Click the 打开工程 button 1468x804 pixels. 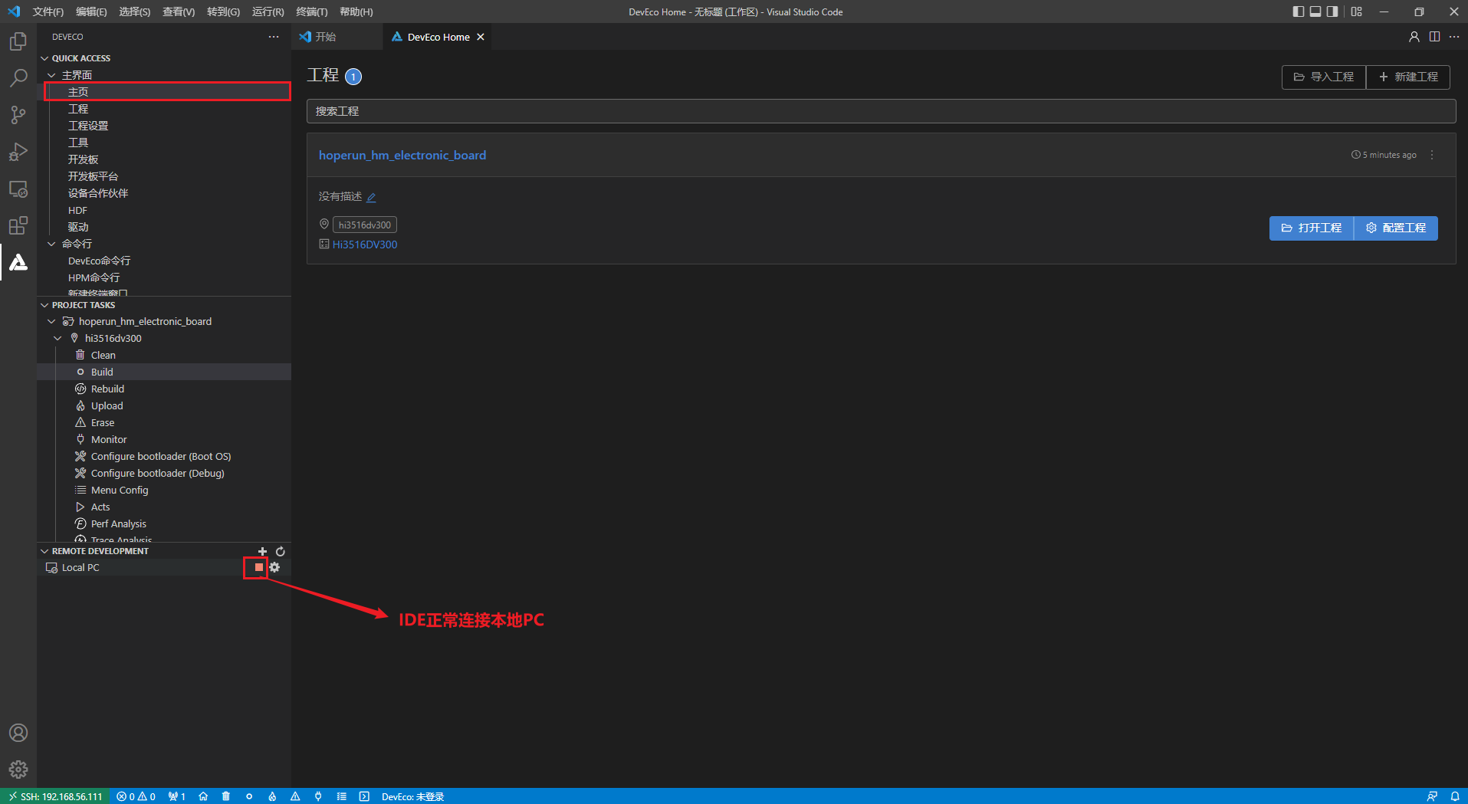click(1312, 228)
